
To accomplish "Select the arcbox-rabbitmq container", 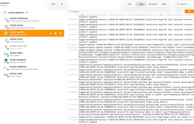I will tap(32, 68).
